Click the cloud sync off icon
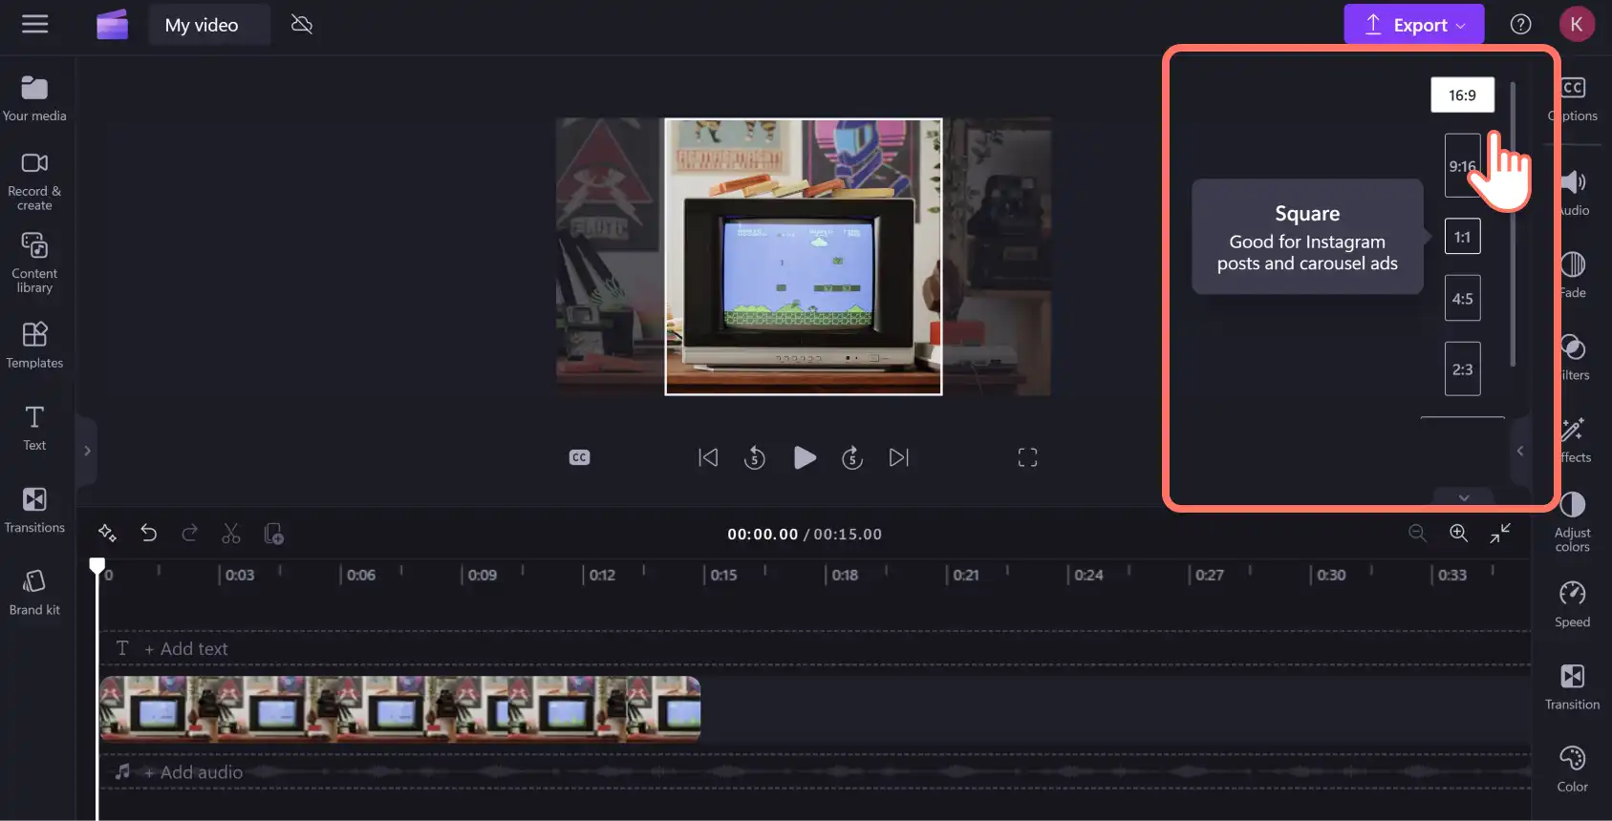Image resolution: width=1612 pixels, height=821 pixels. (x=302, y=24)
